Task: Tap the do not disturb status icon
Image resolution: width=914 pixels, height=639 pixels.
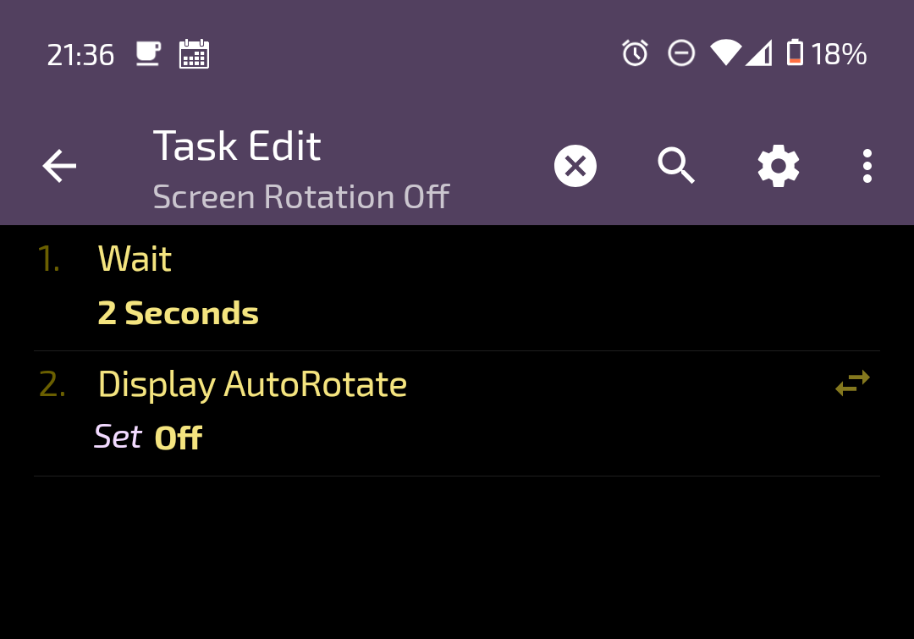Action: (680, 53)
